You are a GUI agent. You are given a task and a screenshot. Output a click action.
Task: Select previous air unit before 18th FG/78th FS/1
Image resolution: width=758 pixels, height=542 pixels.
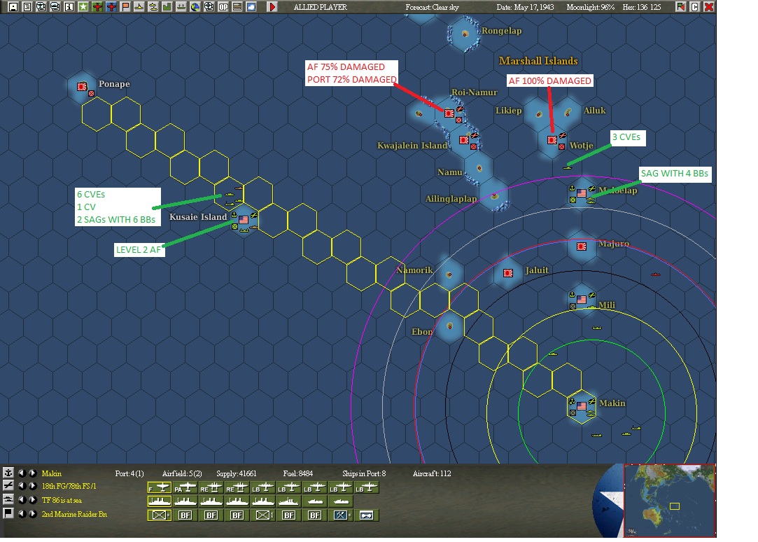(x=22, y=486)
